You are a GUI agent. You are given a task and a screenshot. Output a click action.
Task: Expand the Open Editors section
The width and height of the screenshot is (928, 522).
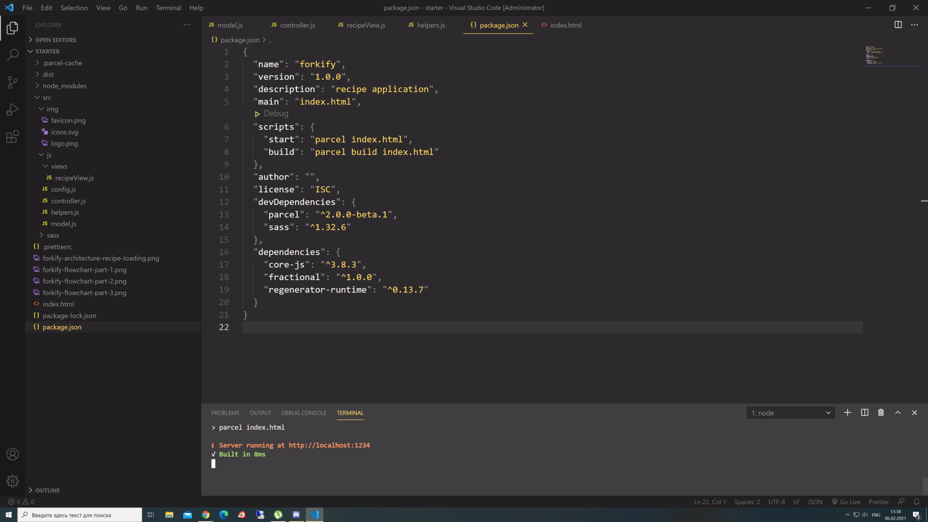pos(56,40)
